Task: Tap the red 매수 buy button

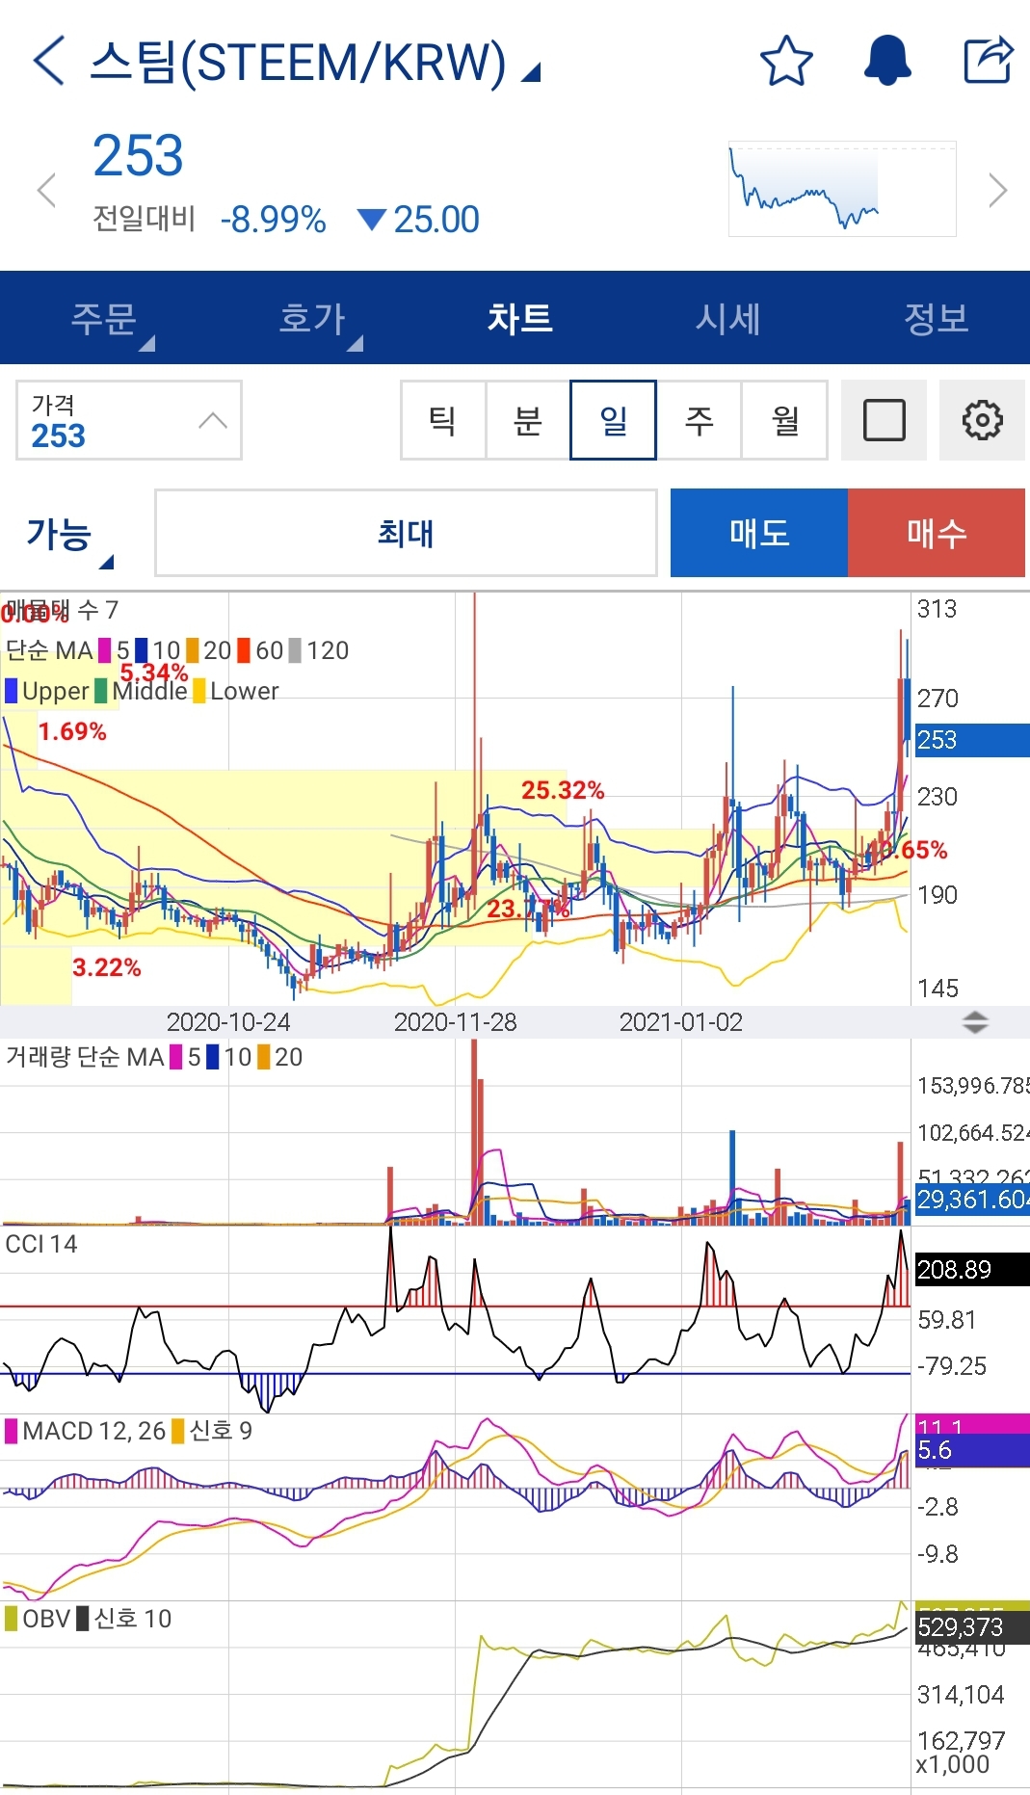Action: pyautogui.click(x=937, y=533)
